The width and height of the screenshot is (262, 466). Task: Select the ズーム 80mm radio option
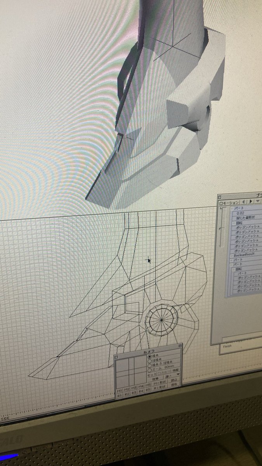(x=150, y=370)
